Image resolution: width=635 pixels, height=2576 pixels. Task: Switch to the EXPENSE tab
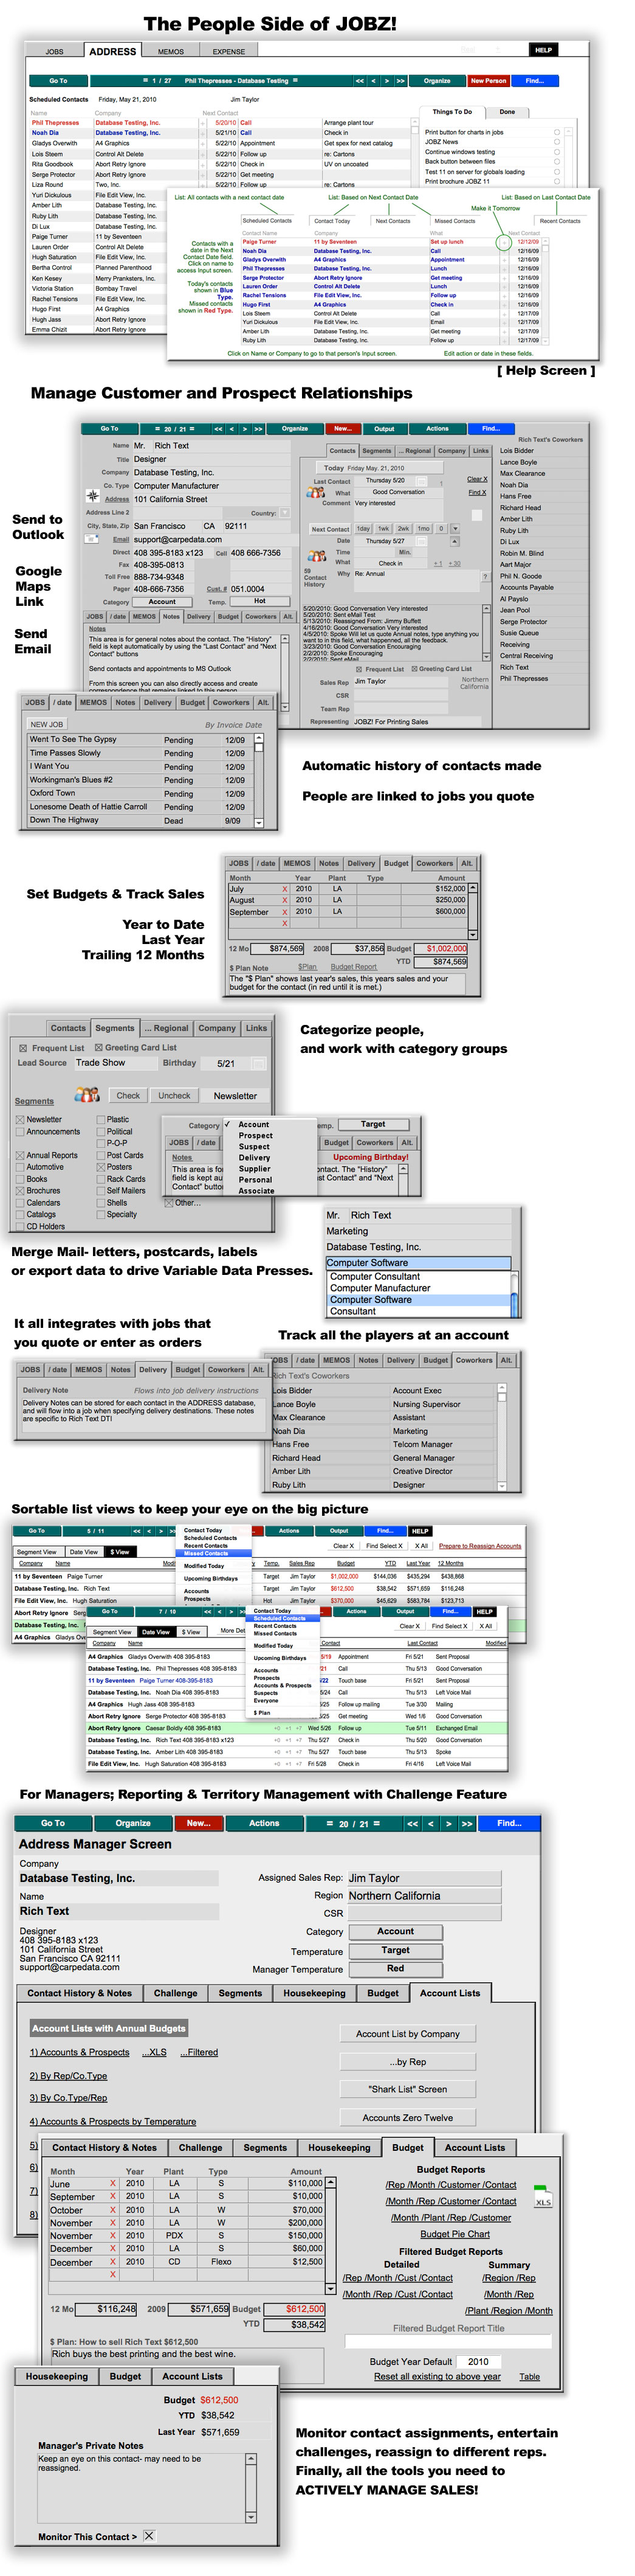point(228,51)
